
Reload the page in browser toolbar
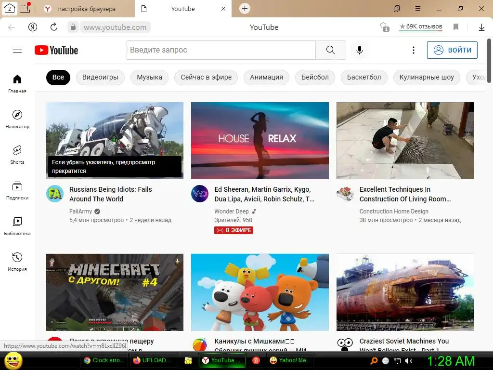[x=54, y=27]
